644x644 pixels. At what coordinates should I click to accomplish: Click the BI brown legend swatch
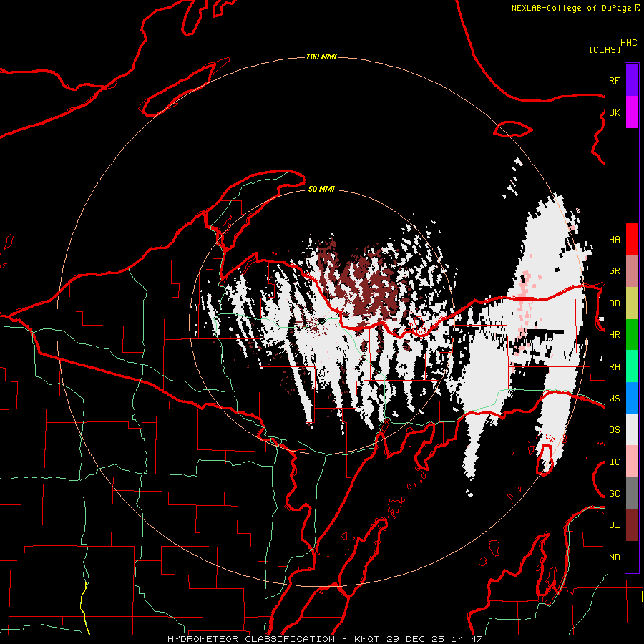(632, 525)
